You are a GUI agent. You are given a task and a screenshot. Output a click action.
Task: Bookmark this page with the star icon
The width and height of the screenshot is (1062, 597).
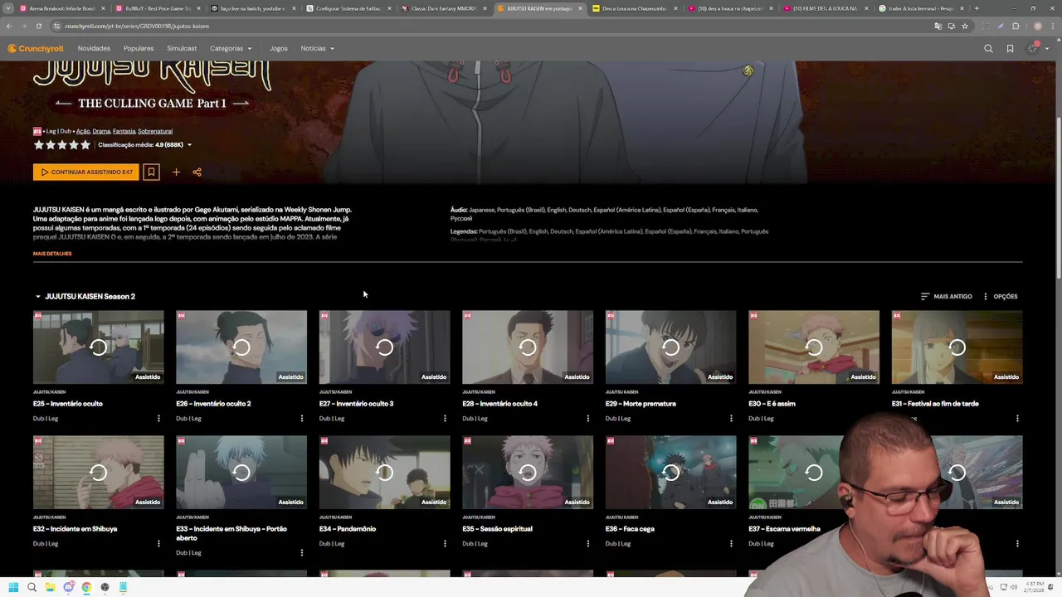point(964,26)
